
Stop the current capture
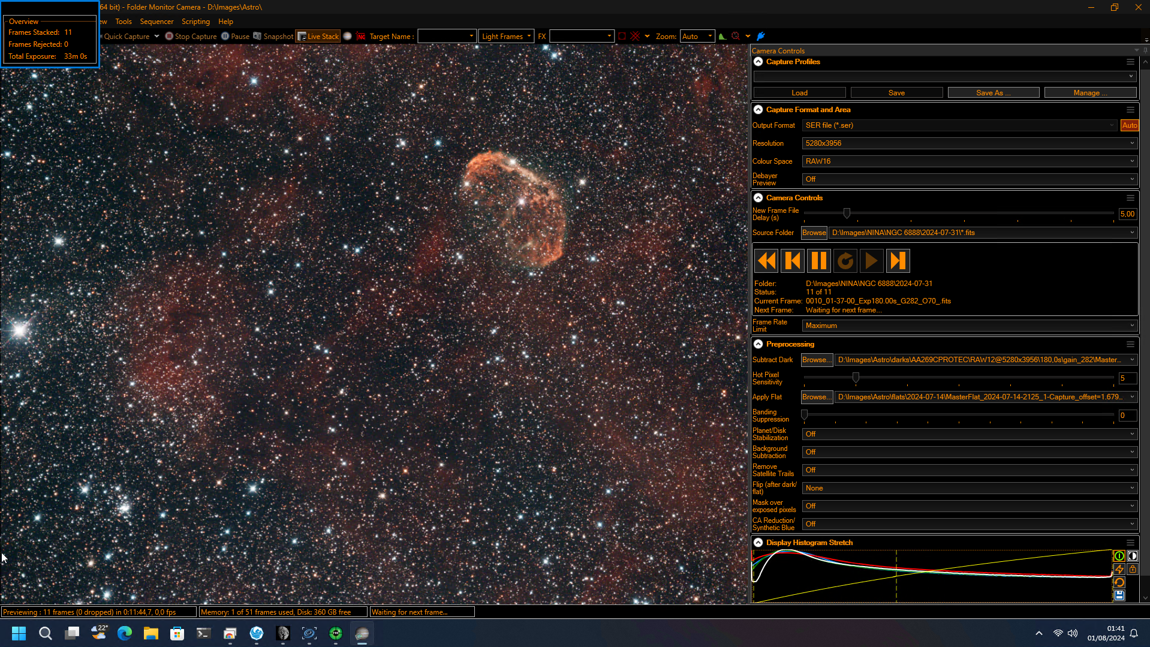(x=191, y=37)
